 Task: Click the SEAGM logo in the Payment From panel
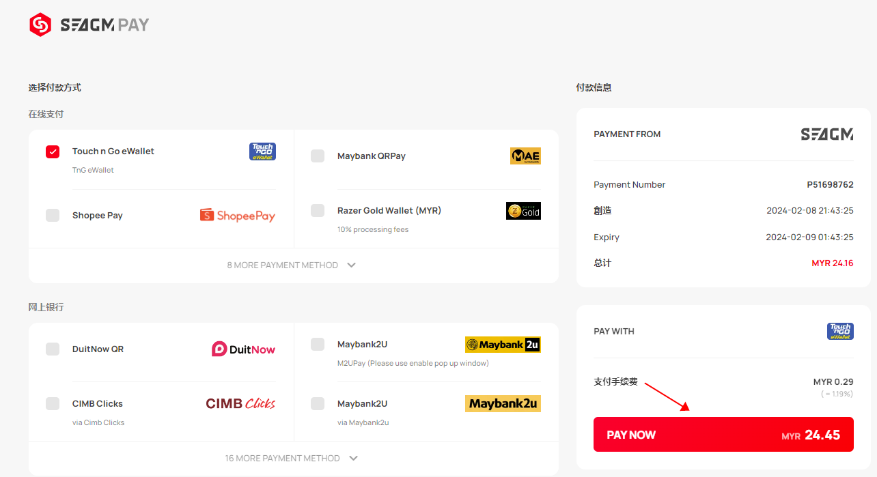[x=827, y=134]
